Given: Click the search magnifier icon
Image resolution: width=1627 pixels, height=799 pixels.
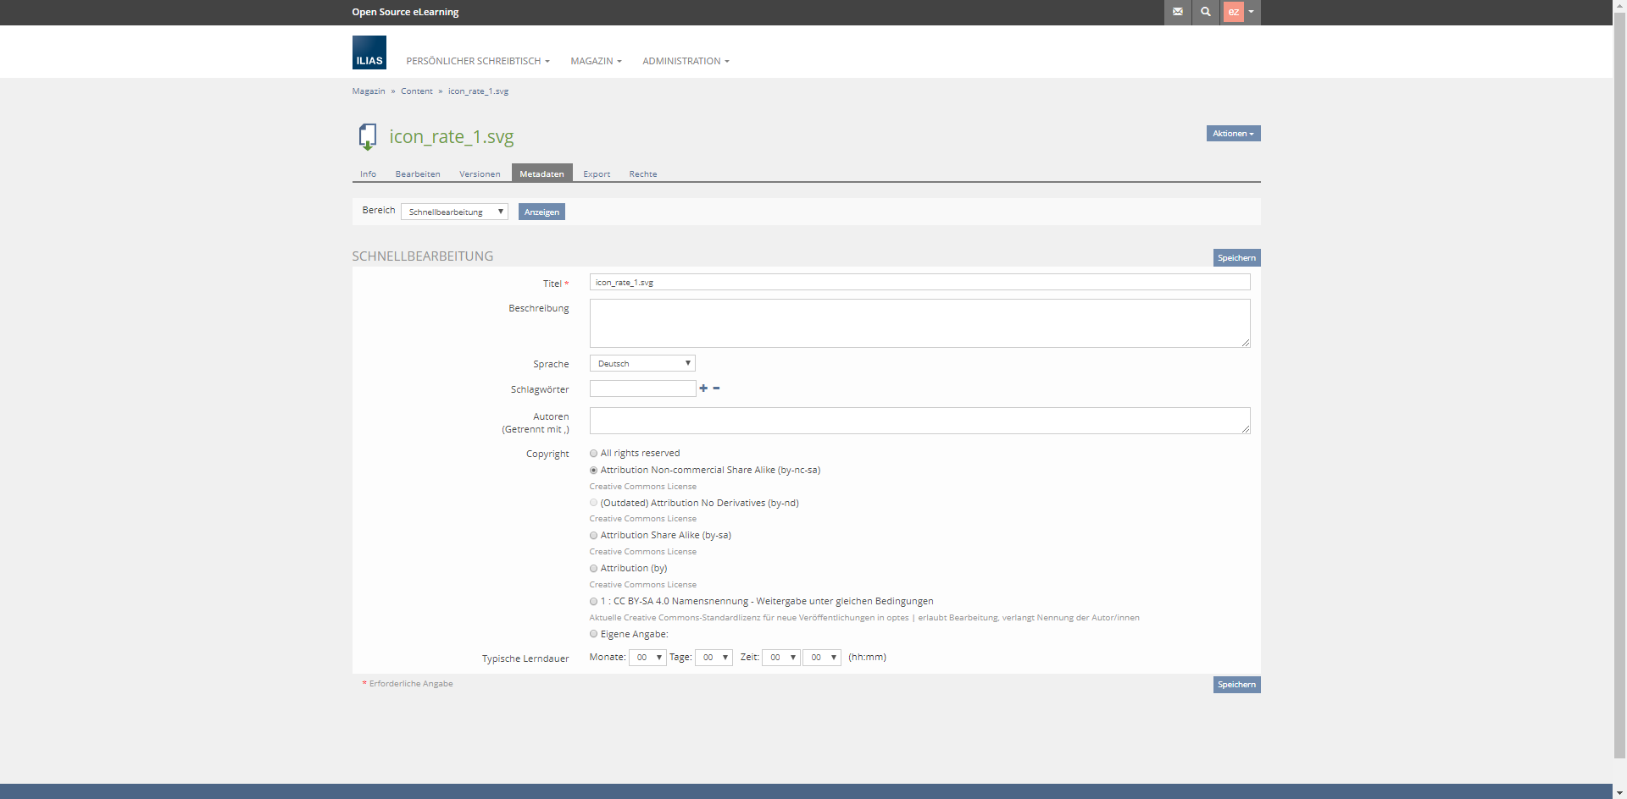Looking at the screenshot, I should tap(1205, 12).
